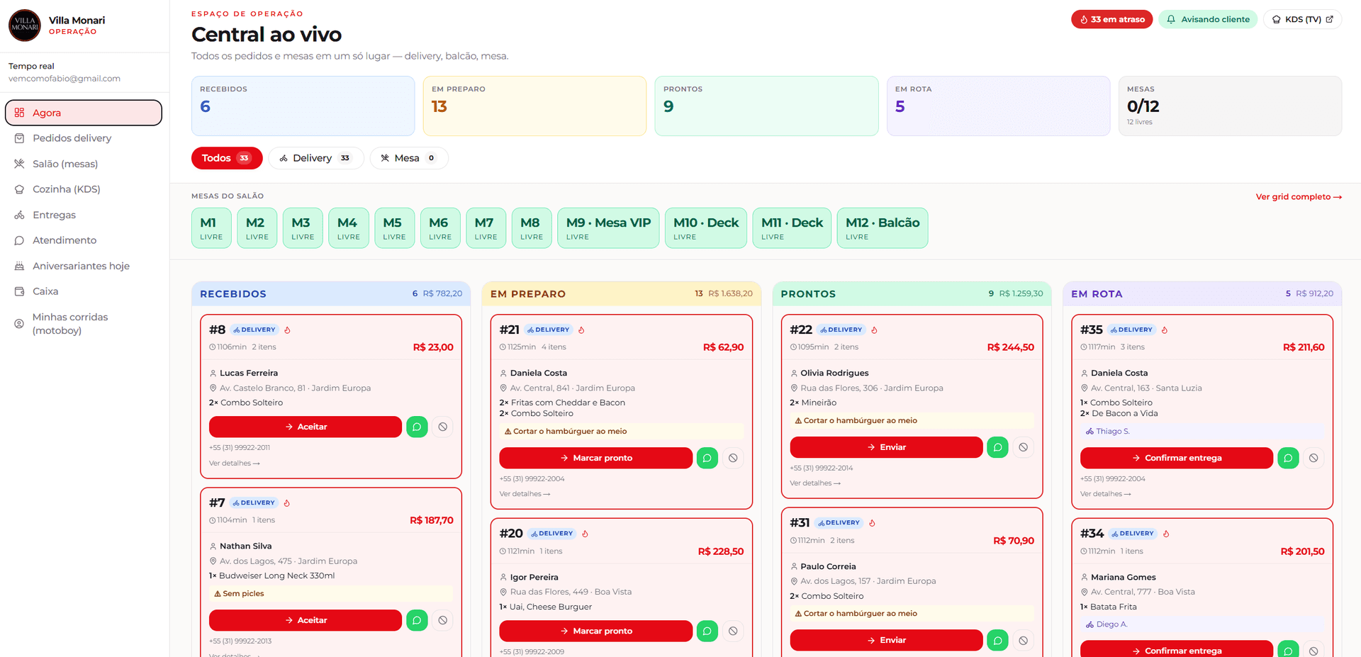Click the late flame icon on order #8
The height and width of the screenshot is (657, 1361).
pyautogui.click(x=287, y=330)
